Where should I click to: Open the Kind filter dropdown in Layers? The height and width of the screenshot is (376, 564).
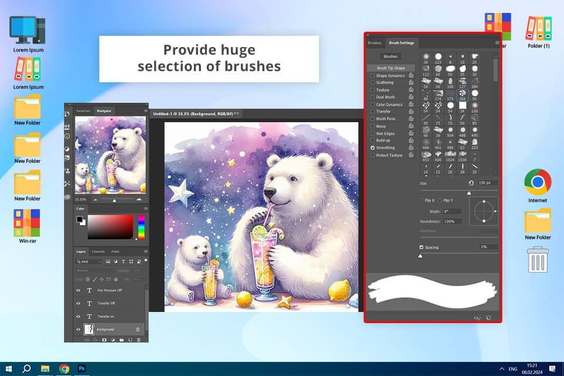[x=89, y=261]
